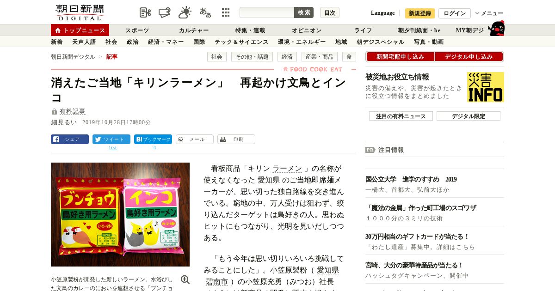The width and height of the screenshot is (555, 291).
Task: Click the 新規登録 register button
Action: pos(420,13)
